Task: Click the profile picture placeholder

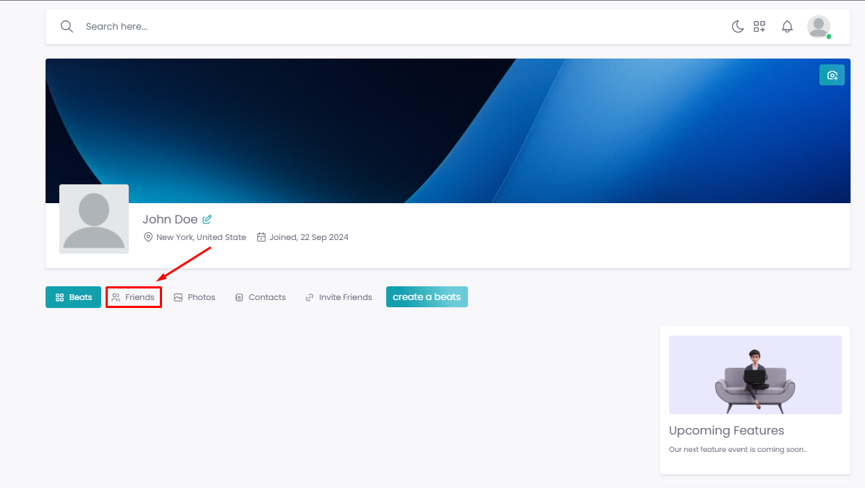Action: click(94, 218)
